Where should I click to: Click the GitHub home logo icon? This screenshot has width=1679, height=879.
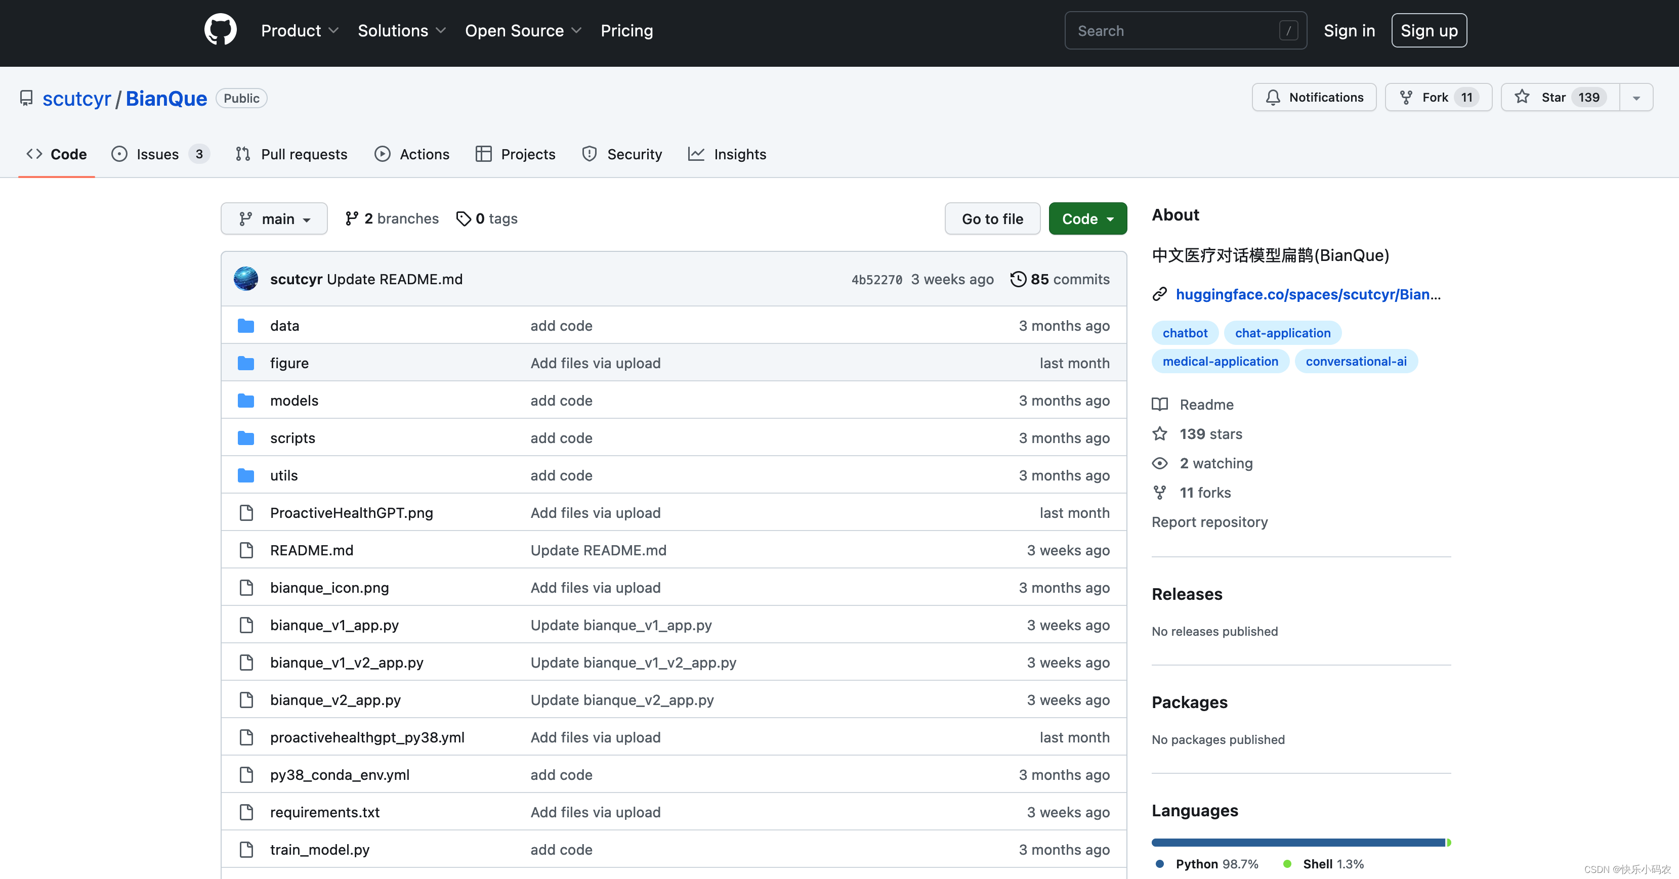(x=220, y=30)
